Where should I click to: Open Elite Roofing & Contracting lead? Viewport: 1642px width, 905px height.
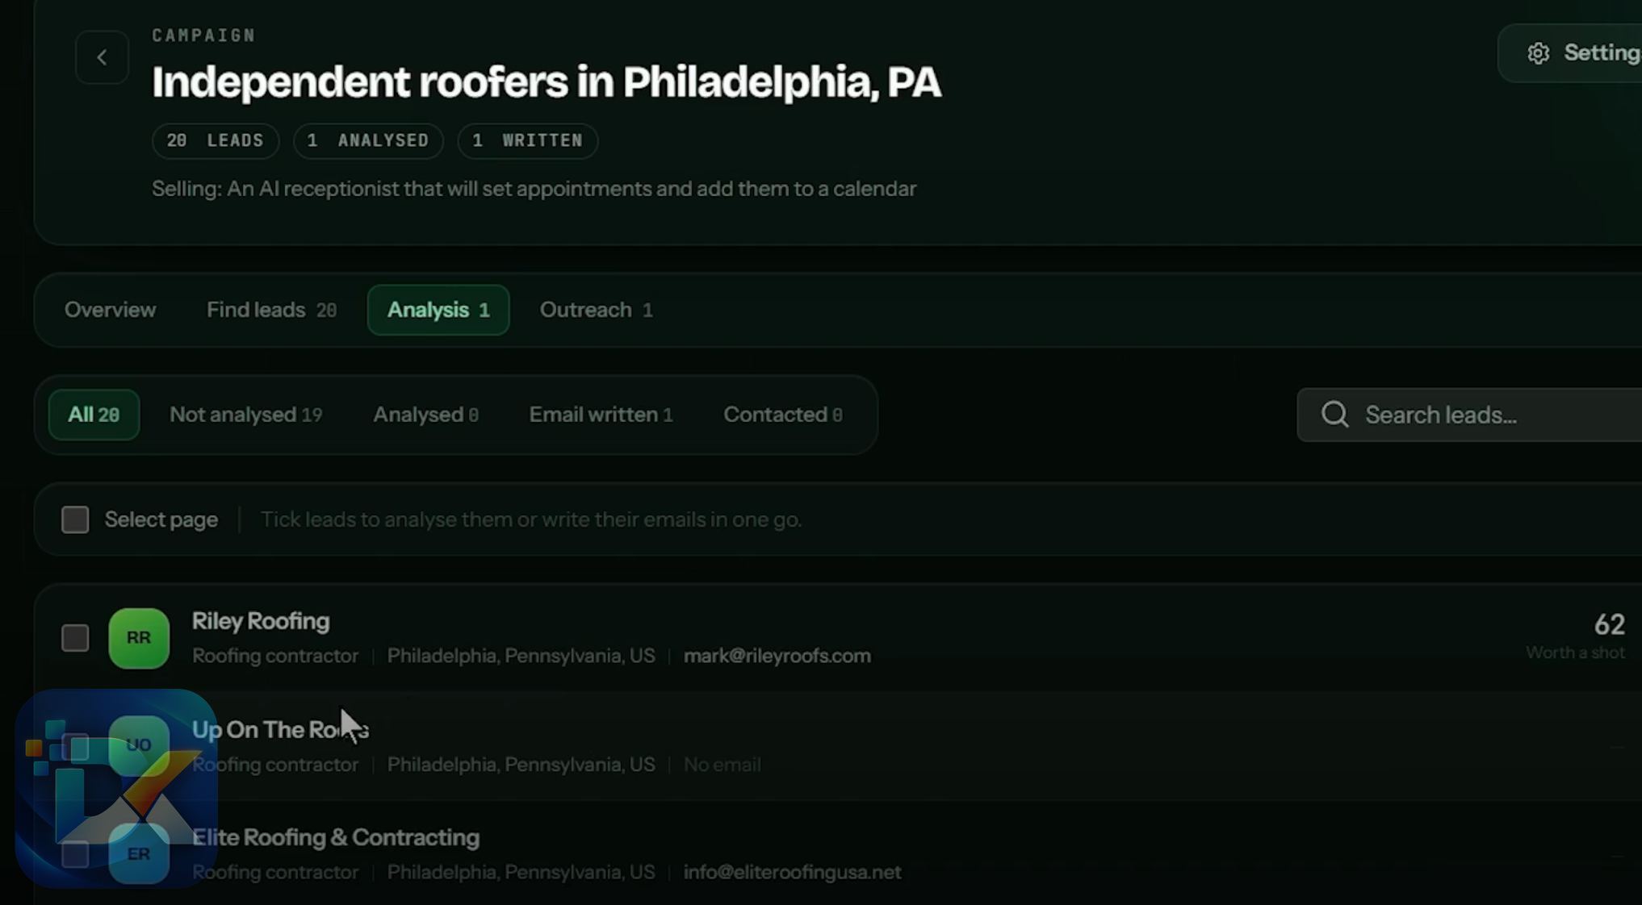336,837
